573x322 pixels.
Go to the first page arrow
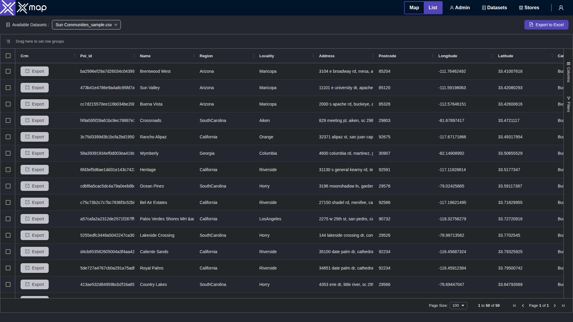pos(514,306)
